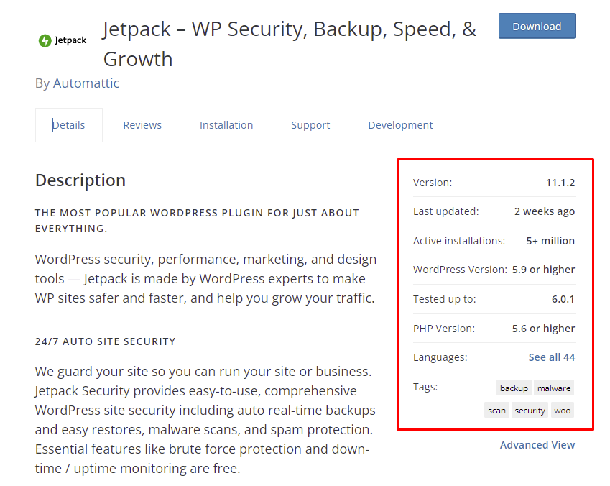Switch to the Installation tab
Viewport: 610px width, 486px height.
coord(226,124)
